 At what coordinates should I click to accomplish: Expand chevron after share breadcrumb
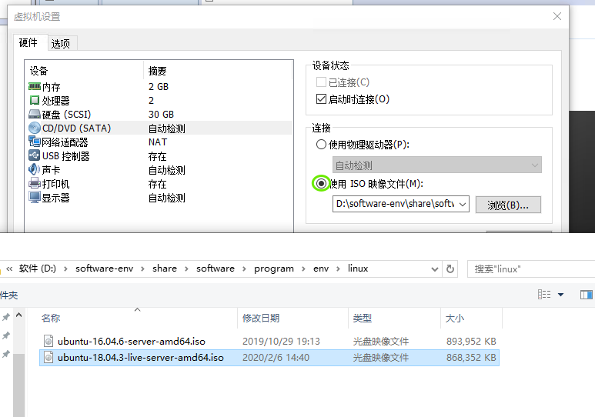tap(186, 269)
